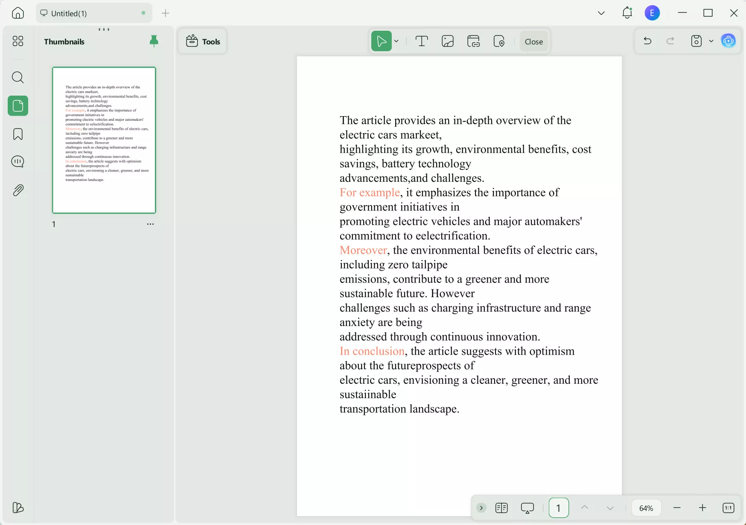Open the page 1 options menu
The height and width of the screenshot is (525, 746).
(x=150, y=224)
